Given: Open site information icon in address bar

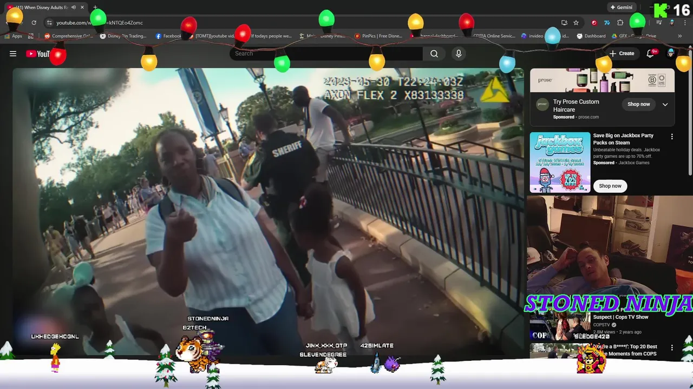Looking at the screenshot, I should [49, 23].
